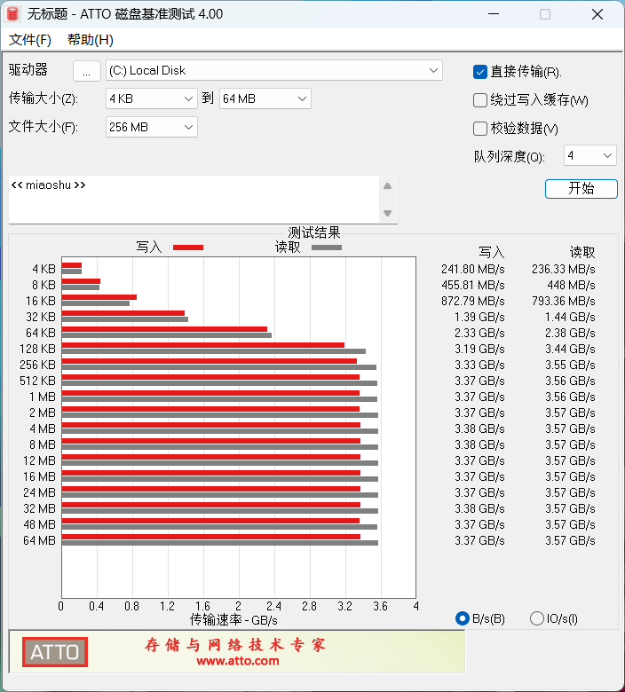Click the 开始 start button

click(581, 189)
